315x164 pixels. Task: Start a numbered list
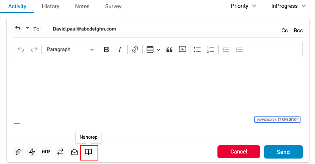[x=210, y=49]
